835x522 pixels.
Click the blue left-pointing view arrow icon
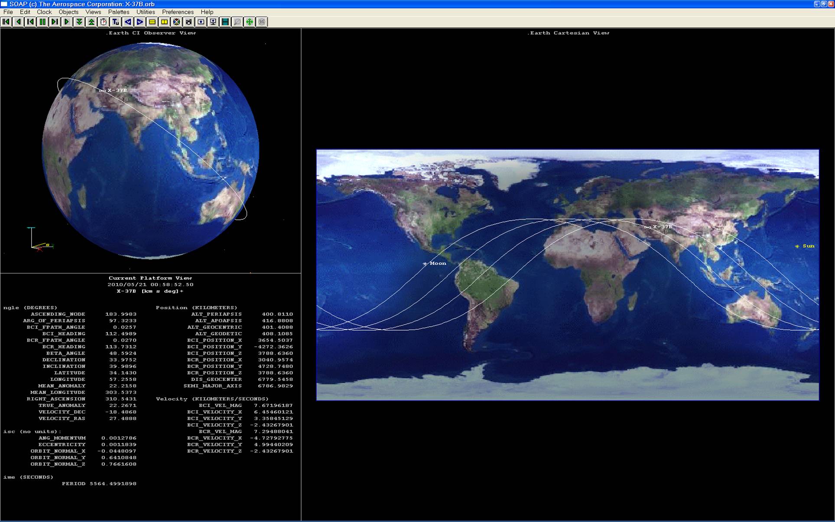128,22
